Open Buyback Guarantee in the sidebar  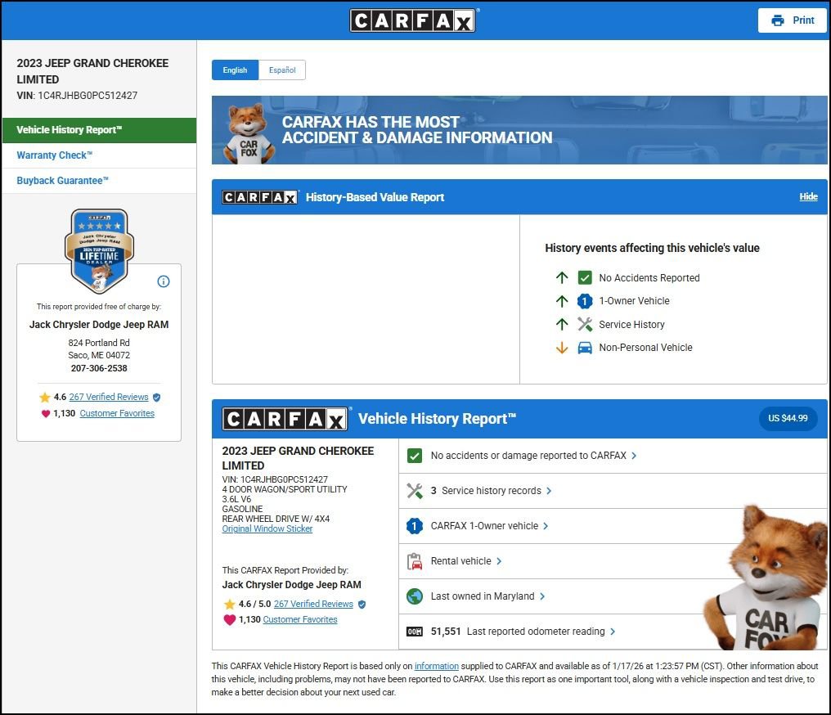(63, 181)
